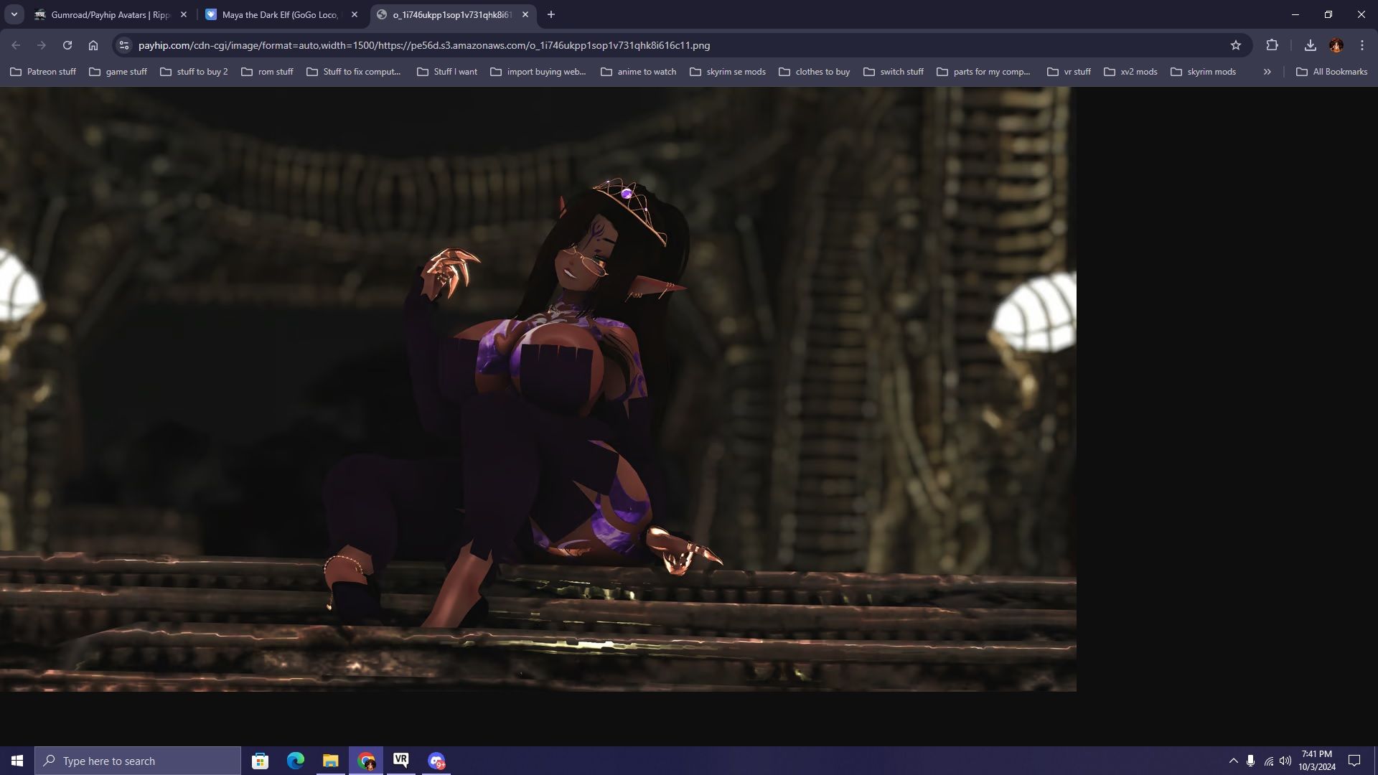Open the stuff to buy 2 bookmark folder
The image size is (1378, 775).
pos(194,72)
